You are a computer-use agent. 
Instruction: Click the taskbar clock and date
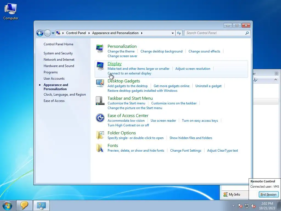pos(267,206)
